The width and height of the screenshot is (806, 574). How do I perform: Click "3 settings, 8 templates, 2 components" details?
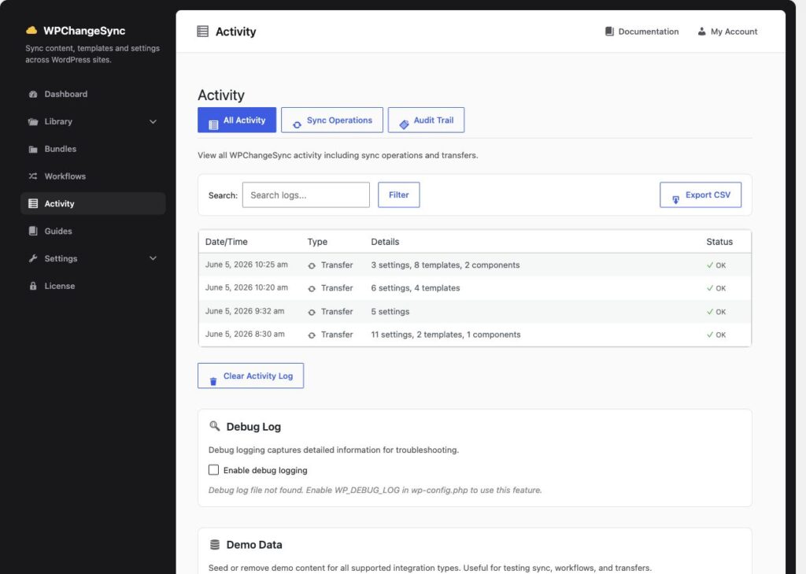[x=446, y=265]
